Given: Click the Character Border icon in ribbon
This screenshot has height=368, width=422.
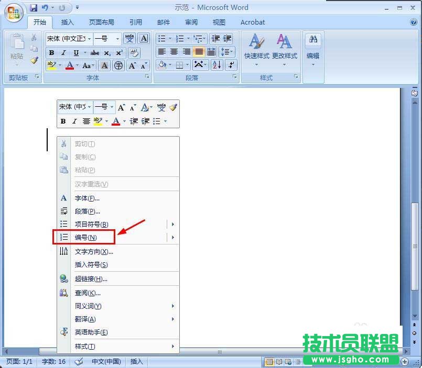Looking at the screenshot, I should 144,38.
